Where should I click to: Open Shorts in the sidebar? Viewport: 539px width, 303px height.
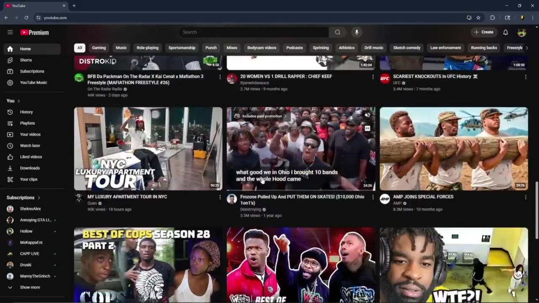(32, 60)
